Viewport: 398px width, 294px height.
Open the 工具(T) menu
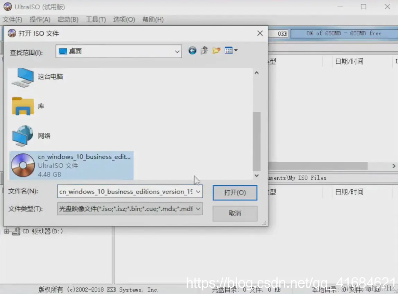tap(96, 19)
